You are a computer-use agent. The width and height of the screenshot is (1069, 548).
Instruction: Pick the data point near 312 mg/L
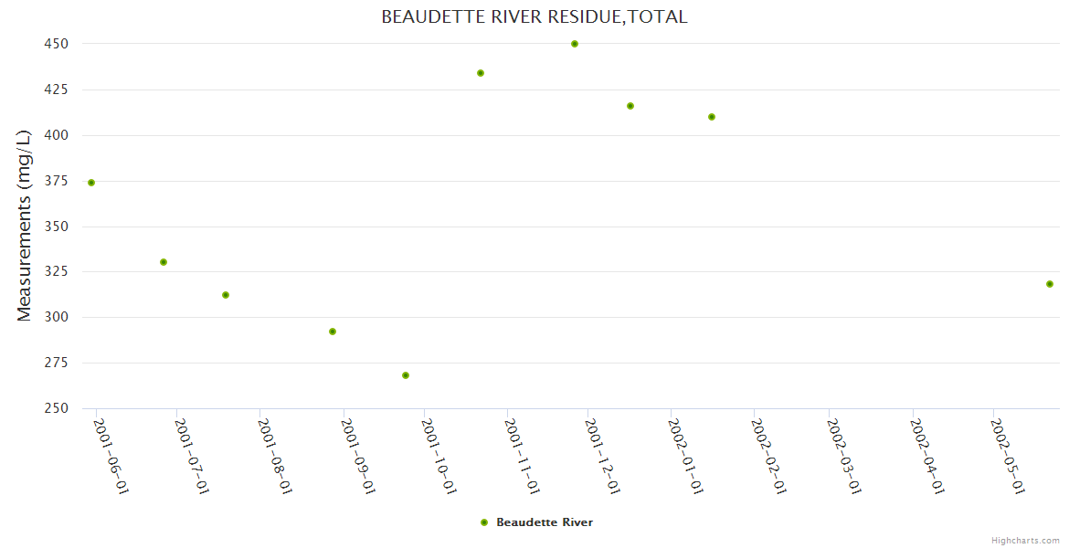pos(226,295)
